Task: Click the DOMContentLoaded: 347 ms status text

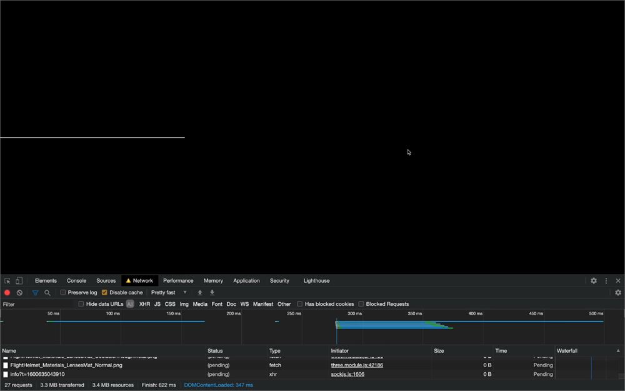Action: point(218,385)
